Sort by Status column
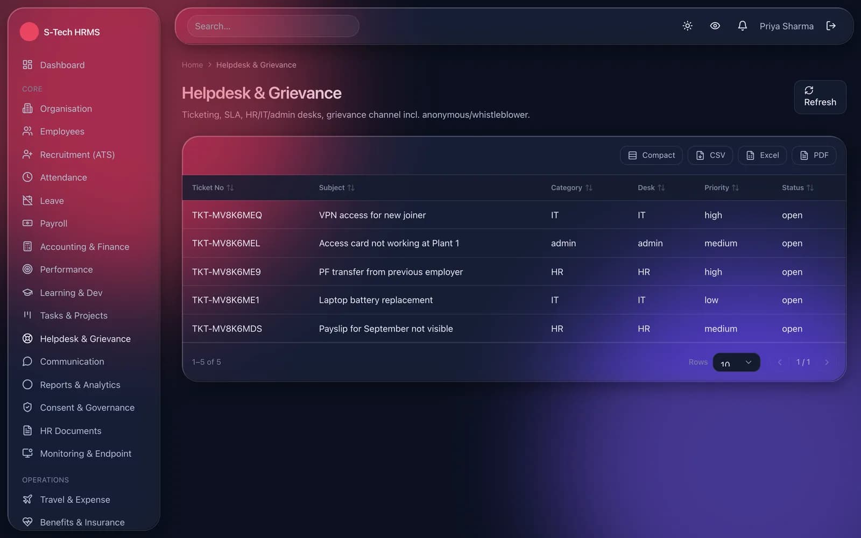 (798, 188)
